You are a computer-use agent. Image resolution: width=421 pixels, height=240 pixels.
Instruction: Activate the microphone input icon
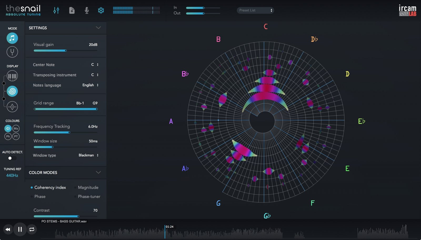86,10
